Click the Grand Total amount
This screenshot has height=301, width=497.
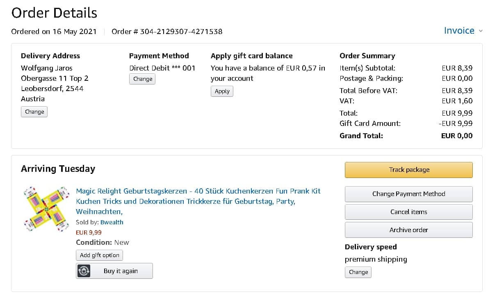coord(456,136)
